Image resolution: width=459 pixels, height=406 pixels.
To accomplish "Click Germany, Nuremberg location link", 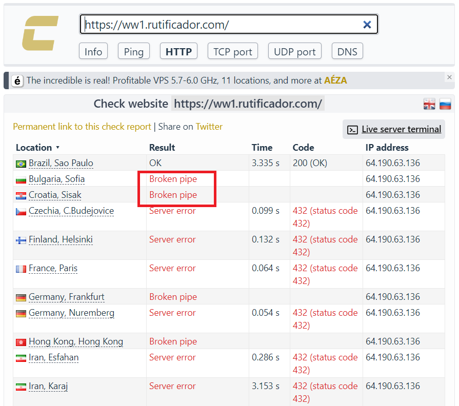I will (71, 313).
